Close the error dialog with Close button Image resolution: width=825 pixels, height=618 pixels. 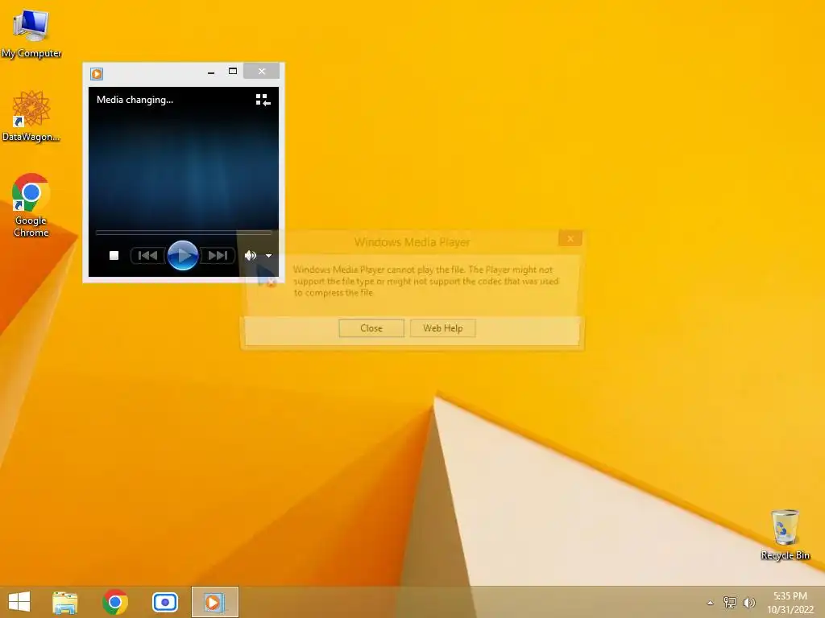tap(371, 328)
